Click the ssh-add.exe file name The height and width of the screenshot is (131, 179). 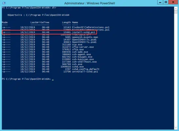coord(80,52)
